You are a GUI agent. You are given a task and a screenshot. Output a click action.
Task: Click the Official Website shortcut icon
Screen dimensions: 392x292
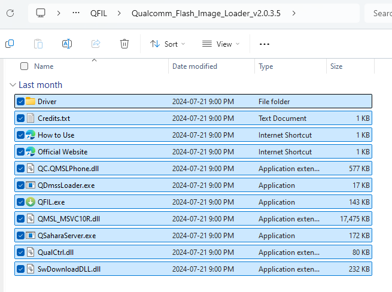point(31,151)
